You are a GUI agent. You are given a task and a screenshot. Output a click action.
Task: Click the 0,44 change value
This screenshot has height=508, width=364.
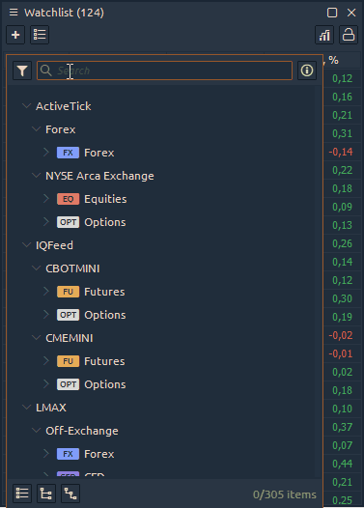click(x=343, y=464)
